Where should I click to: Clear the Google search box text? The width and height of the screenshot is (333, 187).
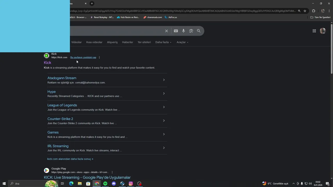coord(166,31)
